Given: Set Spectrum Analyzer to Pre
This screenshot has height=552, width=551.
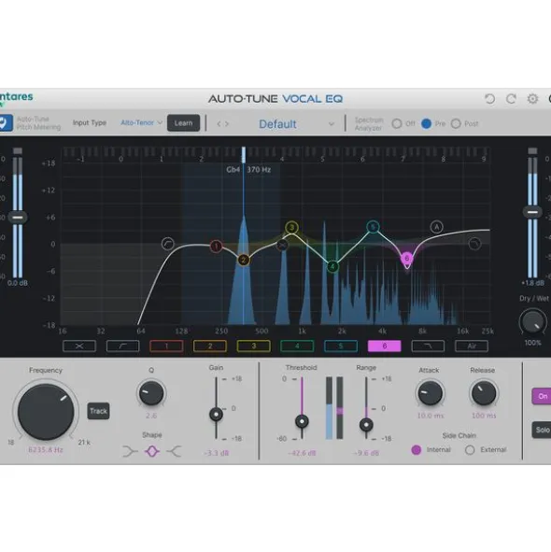Looking at the screenshot, I should pos(426,123).
